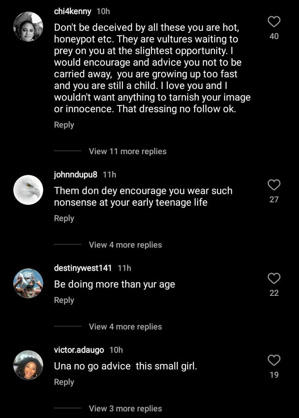Heart victor.adaugo's comment
The width and height of the screenshot is (299, 418).
[x=274, y=360]
